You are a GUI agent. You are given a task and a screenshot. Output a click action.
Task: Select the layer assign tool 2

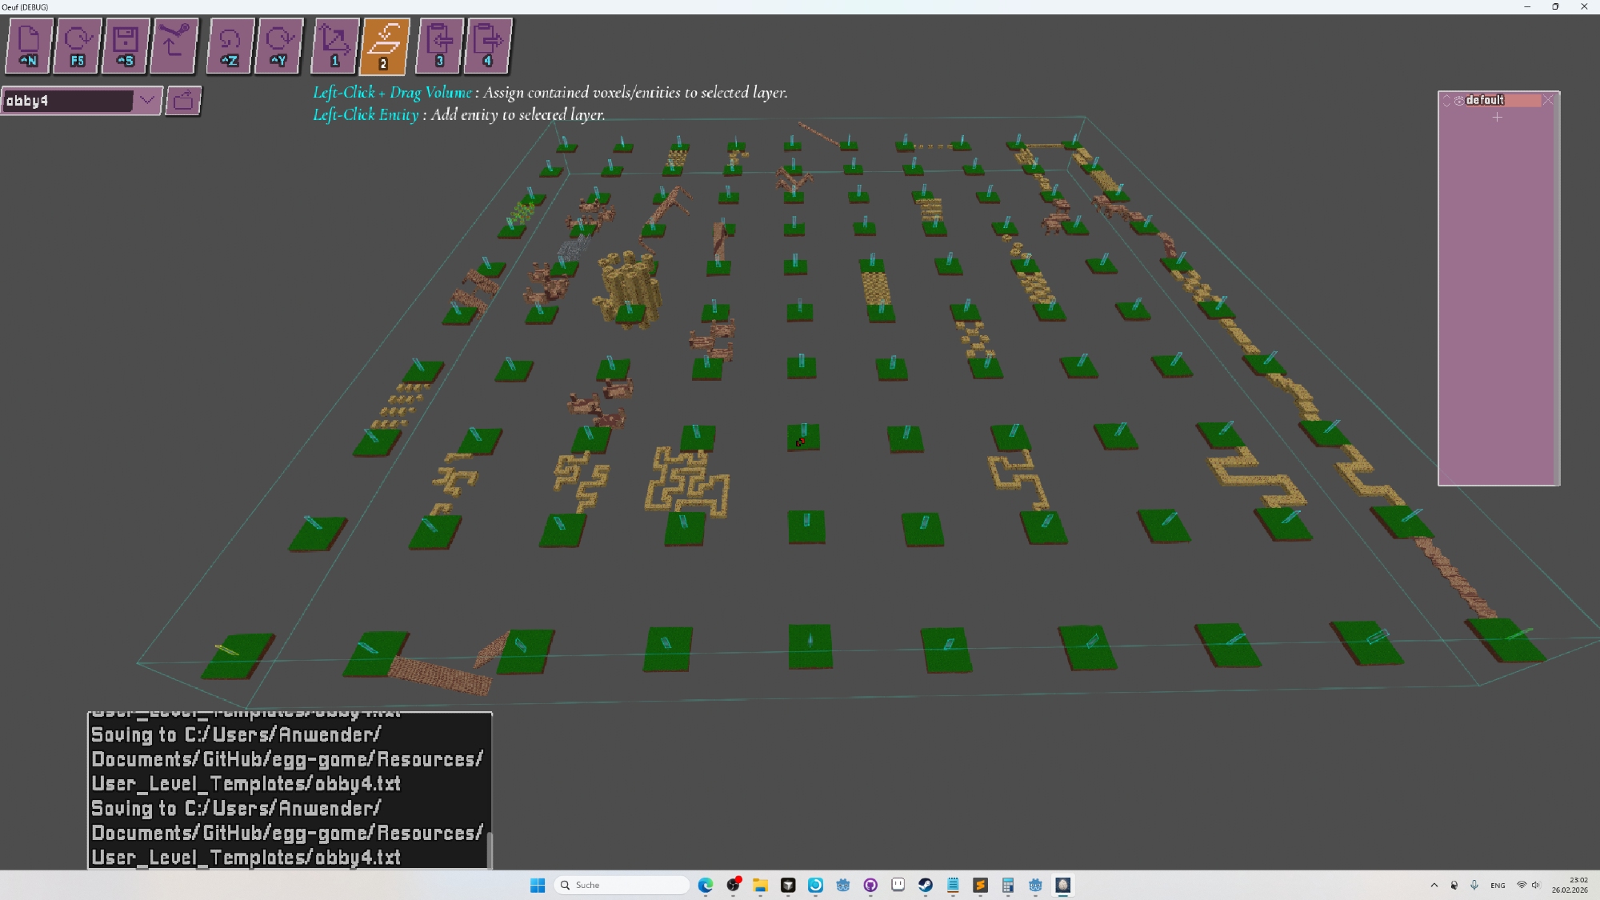(385, 46)
